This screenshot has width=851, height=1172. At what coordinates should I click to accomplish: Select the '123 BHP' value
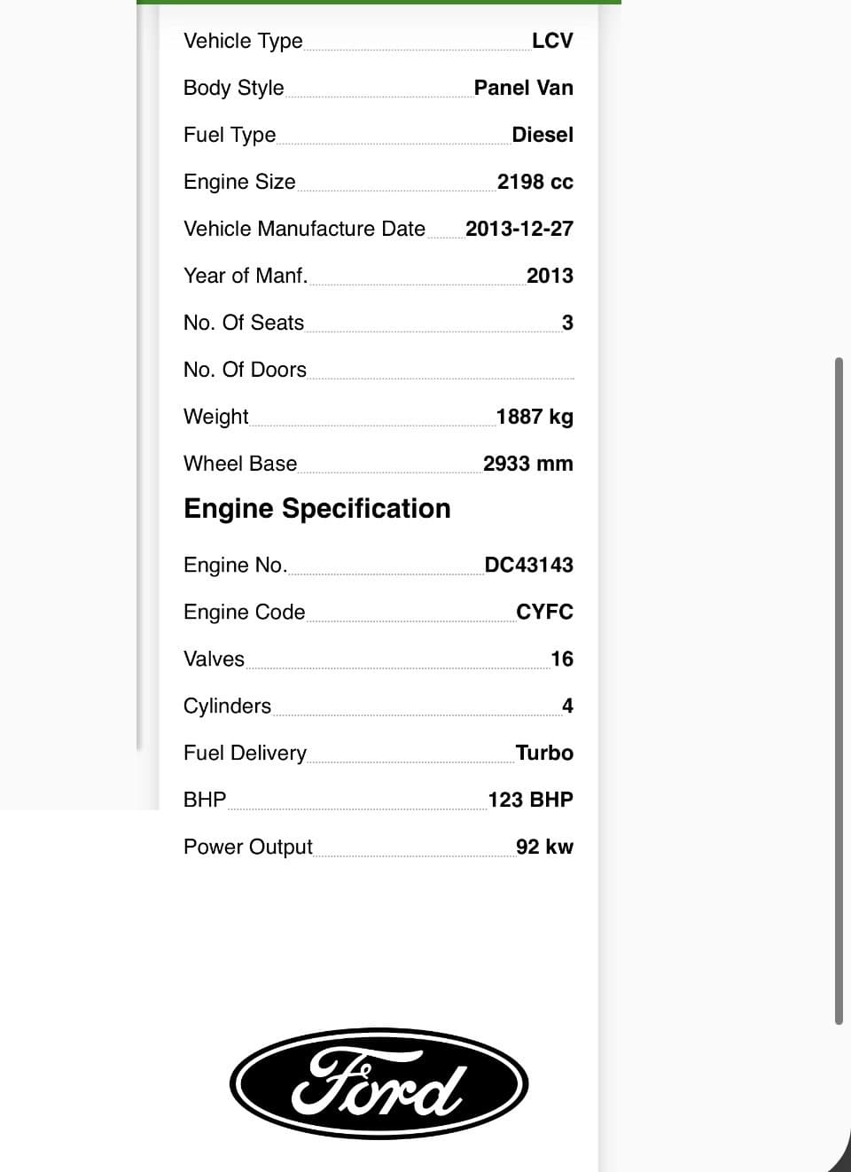[x=530, y=800]
